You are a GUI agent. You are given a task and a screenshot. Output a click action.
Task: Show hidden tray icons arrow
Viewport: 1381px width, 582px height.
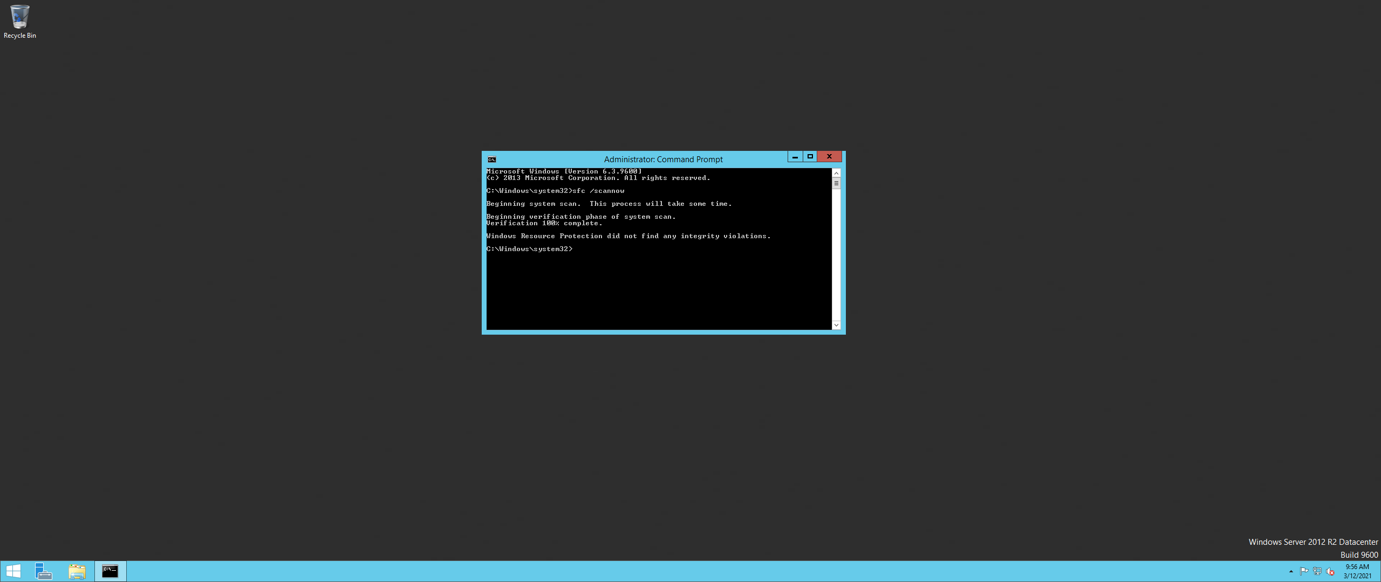tap(1291, 571)
